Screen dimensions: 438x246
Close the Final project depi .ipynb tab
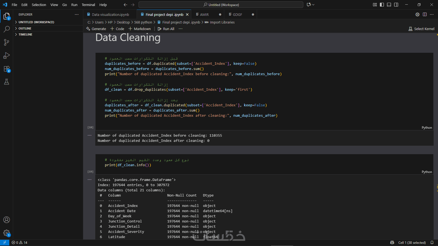click(187, 14)
